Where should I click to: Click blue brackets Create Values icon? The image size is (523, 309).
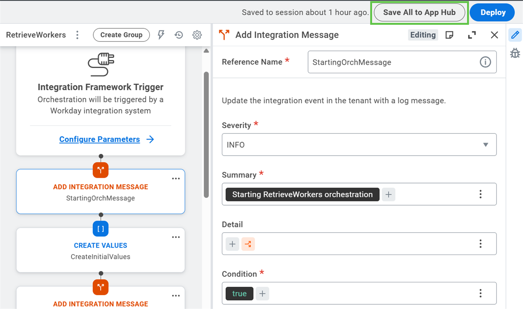pos(101,228)
